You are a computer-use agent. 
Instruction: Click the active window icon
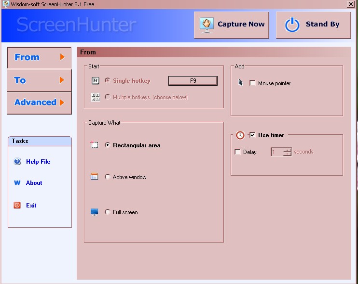[x=94, y=176]
